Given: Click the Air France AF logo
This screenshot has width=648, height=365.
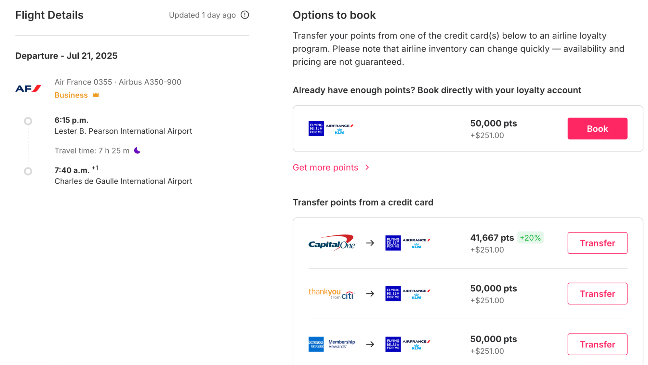Looking at the screenshot, I should point(28,88).
